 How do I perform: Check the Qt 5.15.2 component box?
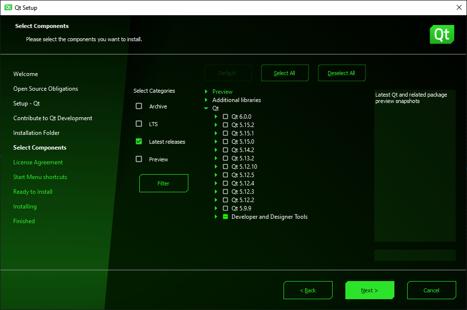(x=226, y=125)
